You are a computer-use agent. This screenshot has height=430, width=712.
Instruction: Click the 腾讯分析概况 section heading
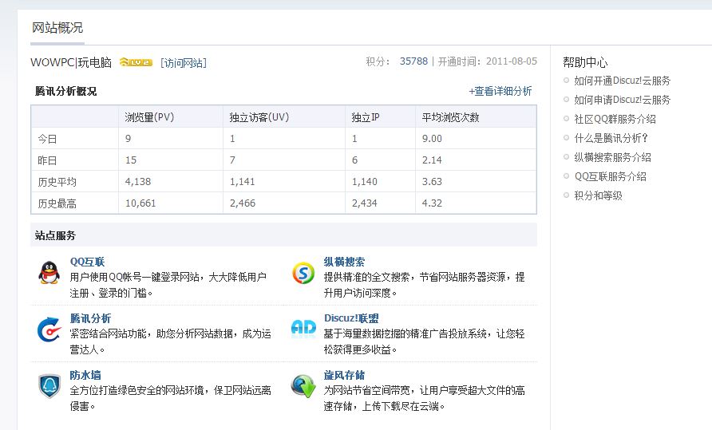65,91
